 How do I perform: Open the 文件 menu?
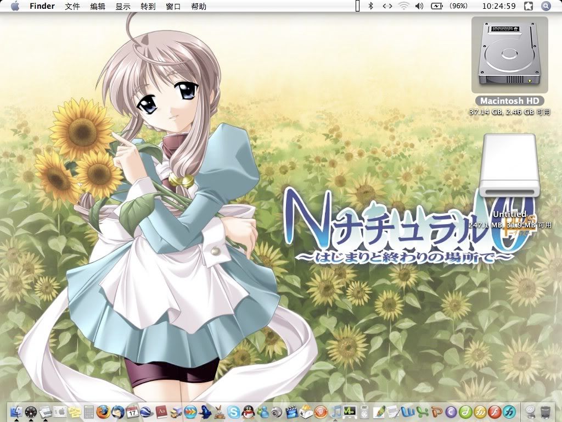pos(72,6)
